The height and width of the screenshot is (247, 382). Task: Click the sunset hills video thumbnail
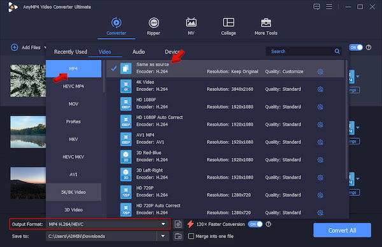(x=28, y=183)
